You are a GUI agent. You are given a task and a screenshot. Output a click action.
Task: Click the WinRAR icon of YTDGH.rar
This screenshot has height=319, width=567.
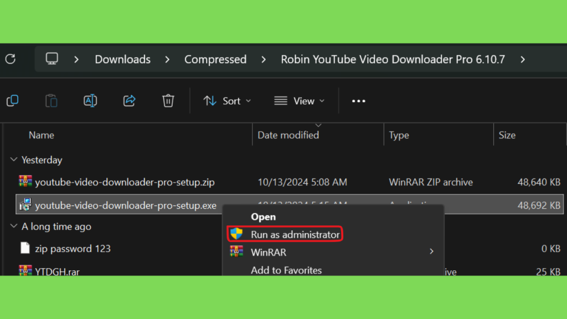(x=25, y=270)
